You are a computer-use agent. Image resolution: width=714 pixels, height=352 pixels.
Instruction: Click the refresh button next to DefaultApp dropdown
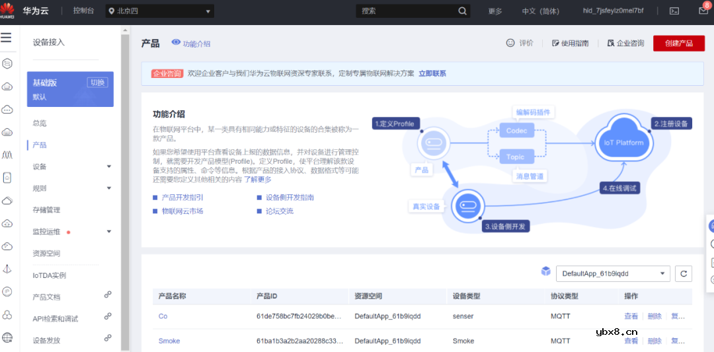[684, 273]
